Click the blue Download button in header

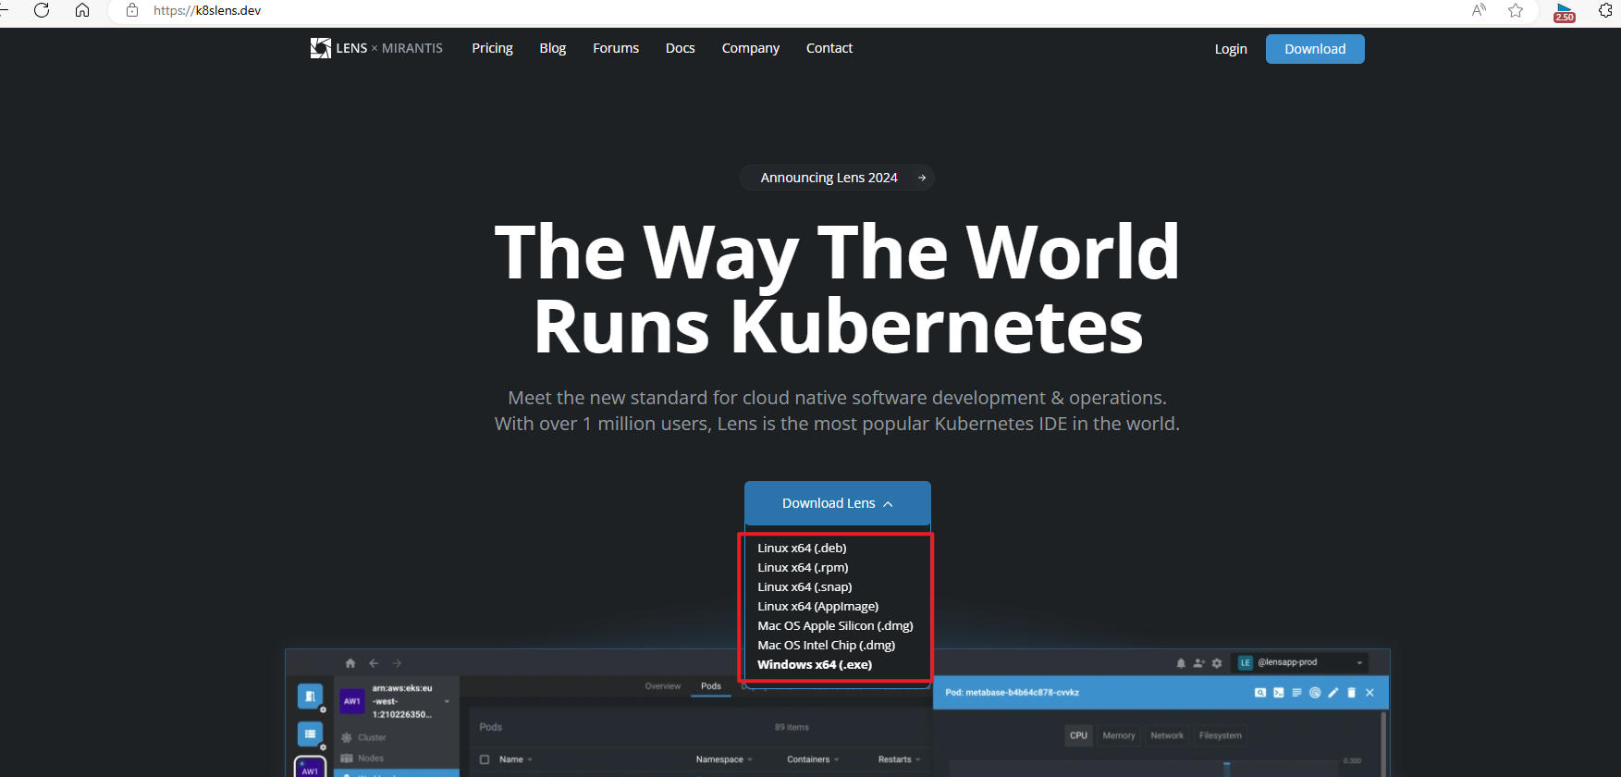tap(1315, 49)
